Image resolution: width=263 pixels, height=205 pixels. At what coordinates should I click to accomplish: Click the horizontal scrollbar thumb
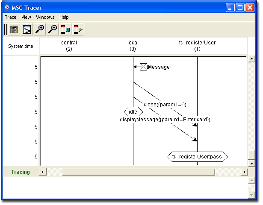click(x=139, y=172)
